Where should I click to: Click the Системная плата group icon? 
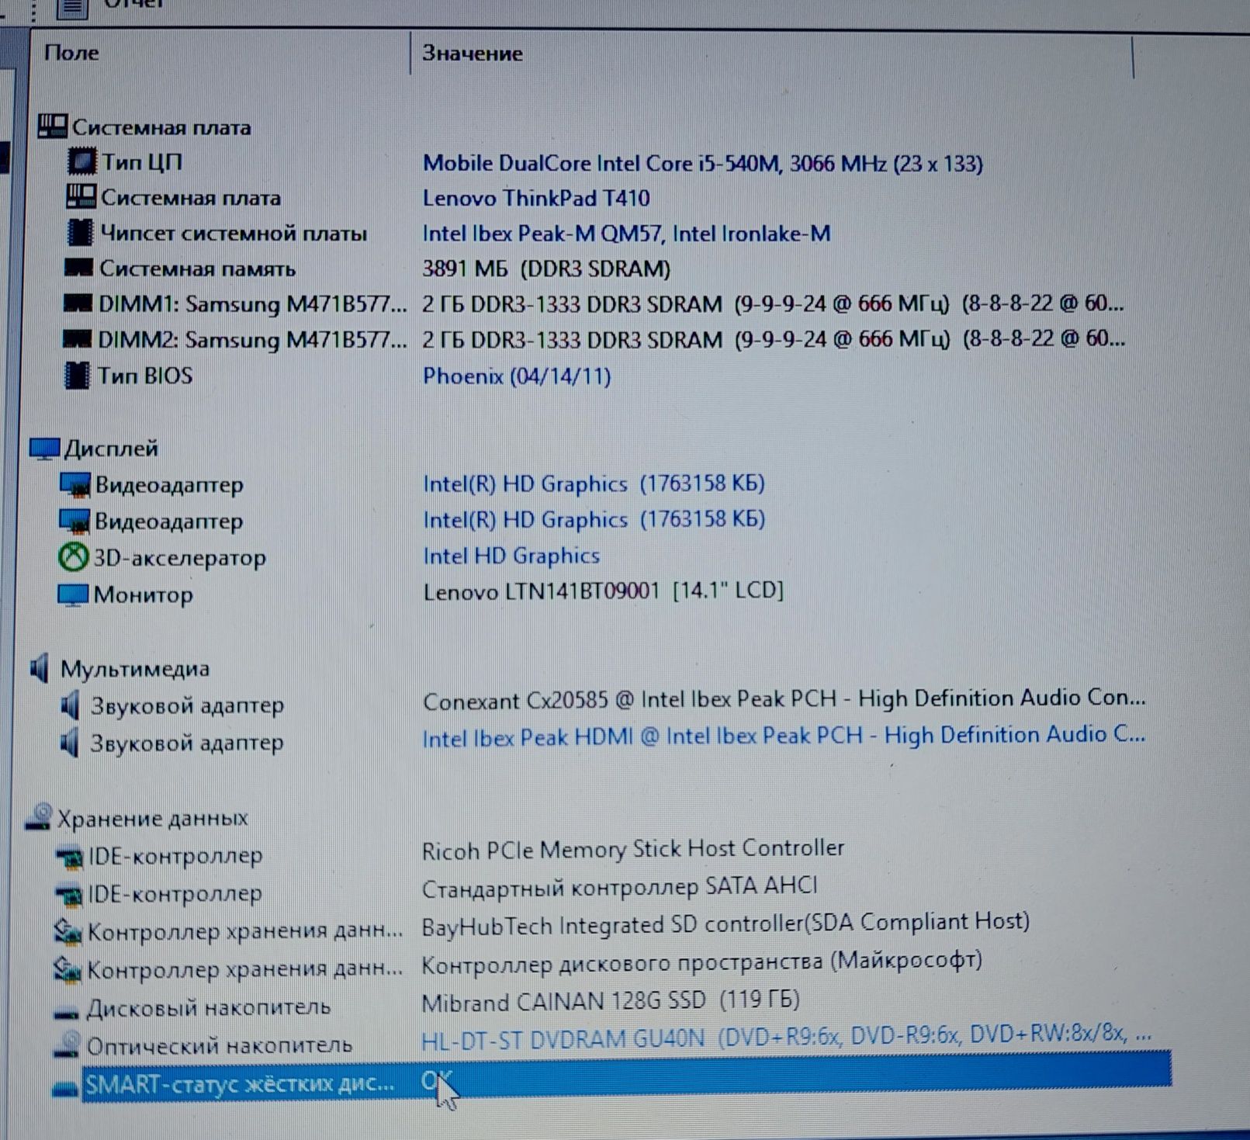click(x=52, y=126)
